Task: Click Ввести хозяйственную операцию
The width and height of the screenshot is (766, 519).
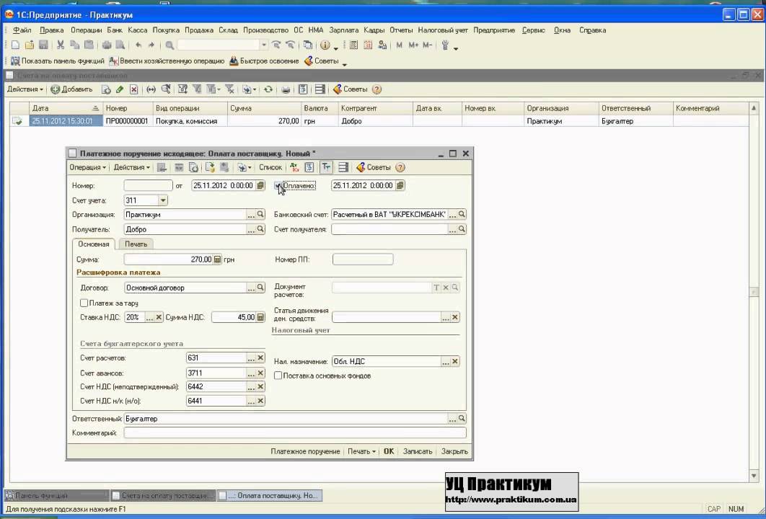Action: click(167, 61)
